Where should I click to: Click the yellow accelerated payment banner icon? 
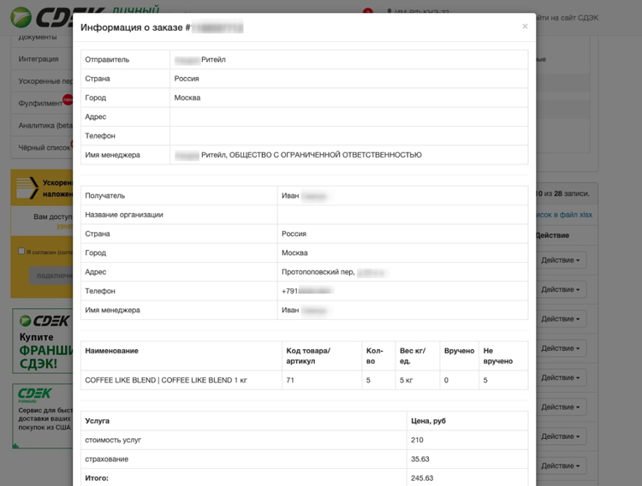(x=27, y=188)
